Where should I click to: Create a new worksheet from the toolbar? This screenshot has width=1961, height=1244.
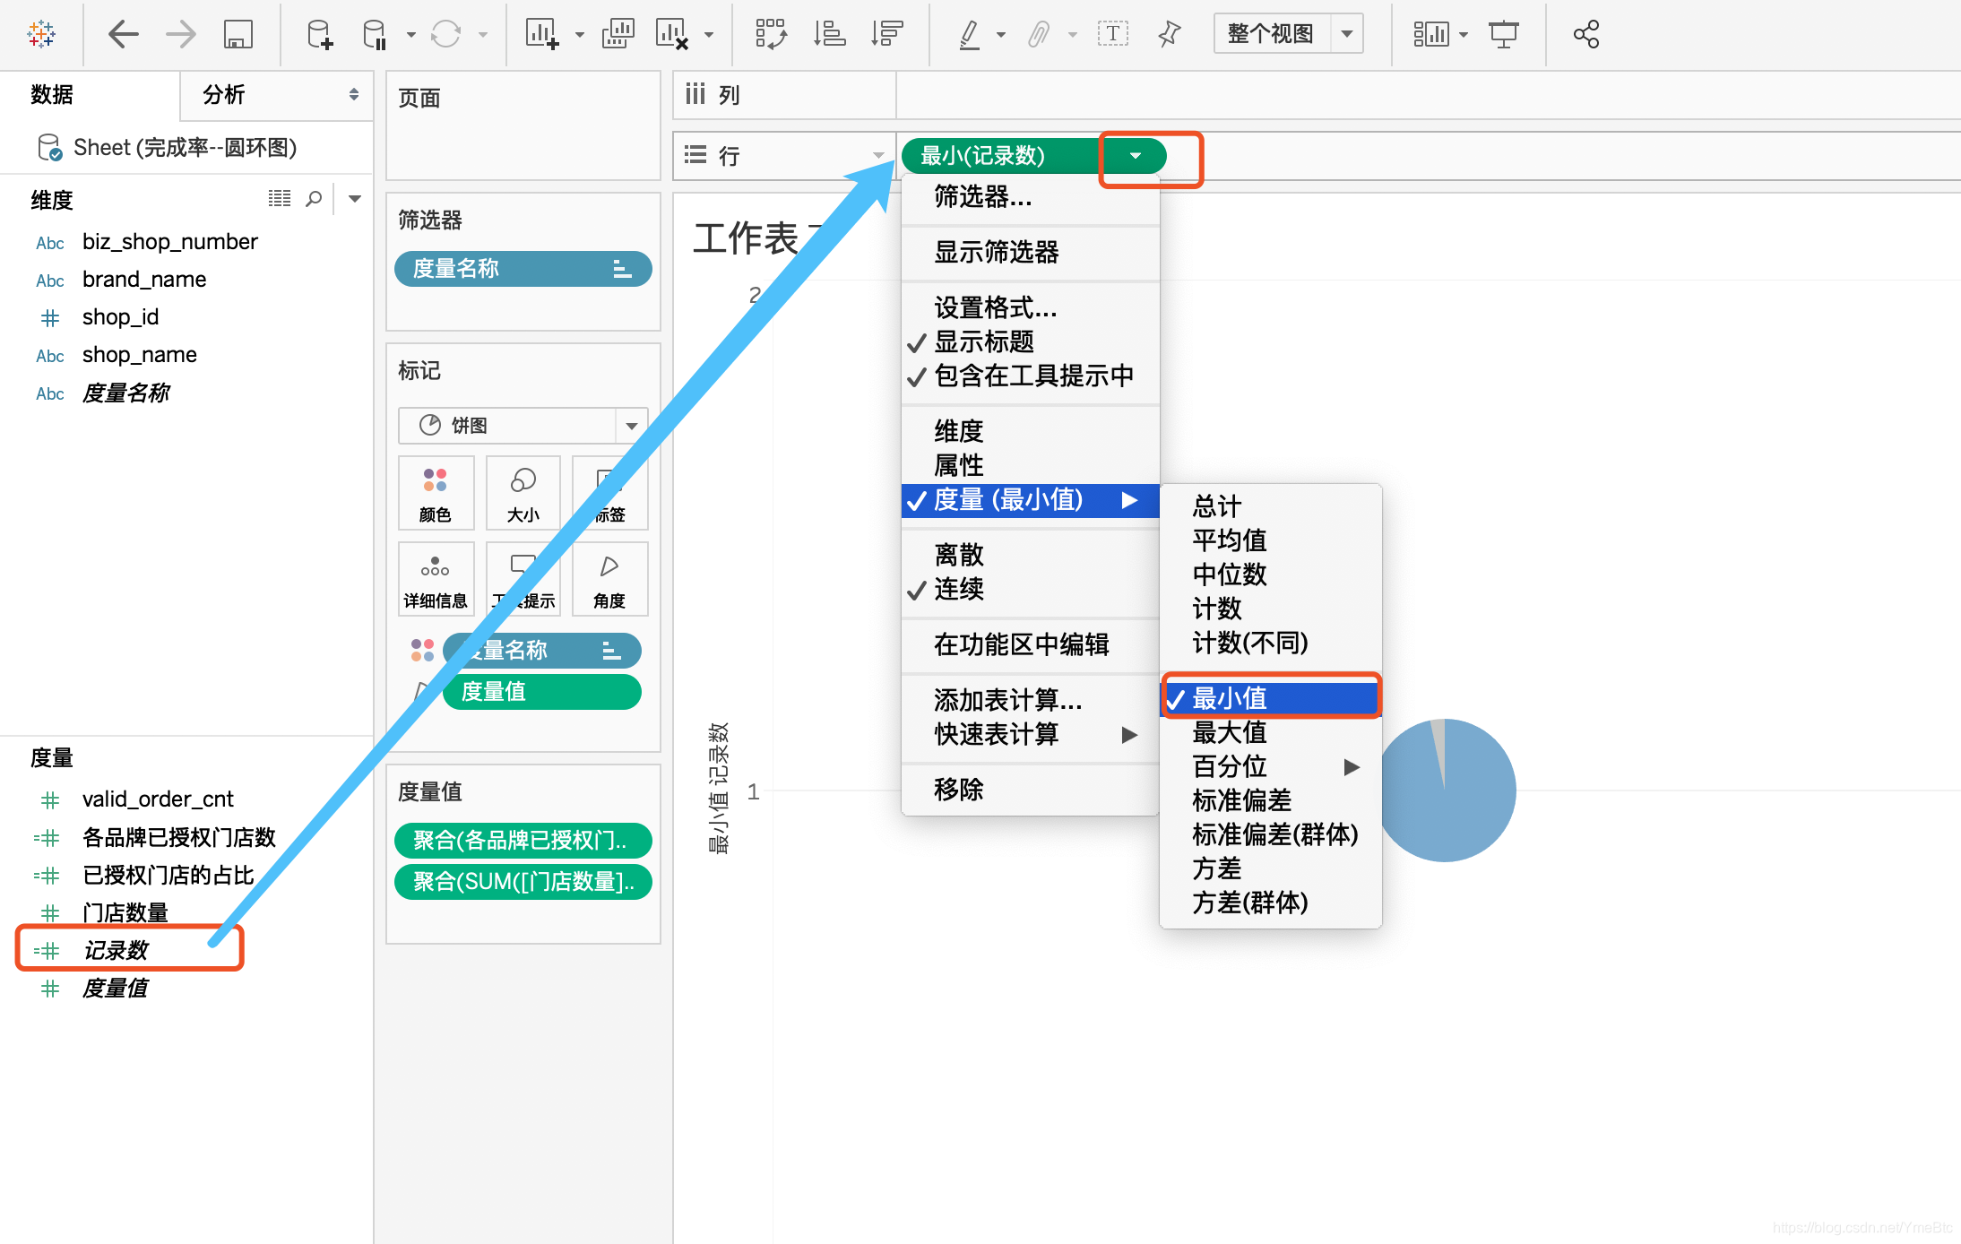(542, 34)
